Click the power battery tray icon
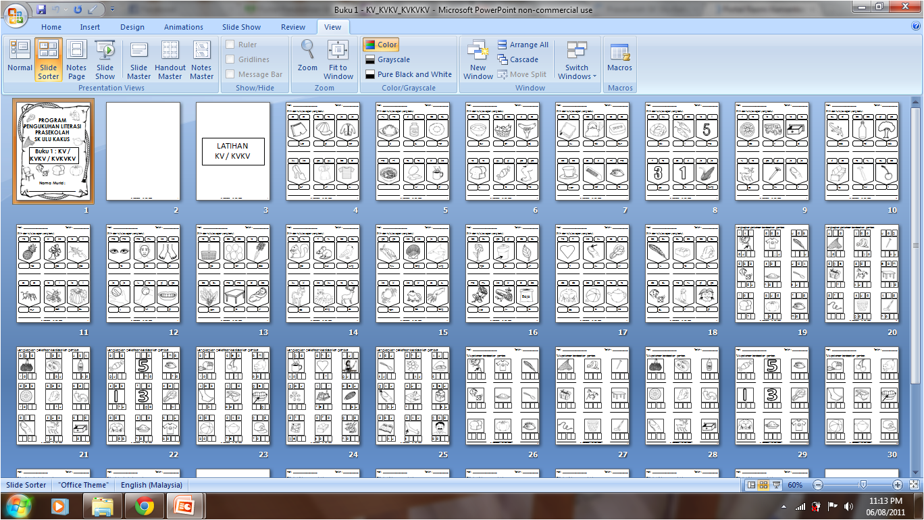The width and height of the screenshot is (924, 520). click(x=816, y=506)
